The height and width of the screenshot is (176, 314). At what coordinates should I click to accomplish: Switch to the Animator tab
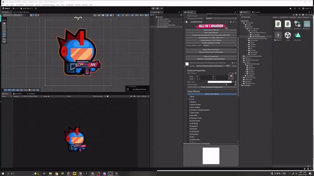31,94
